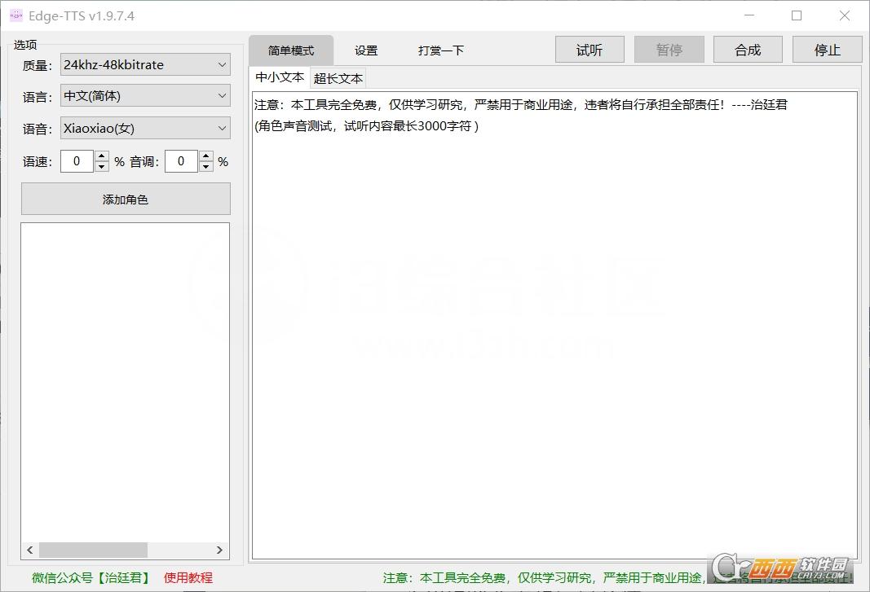
Task: Select the 中小文本 text tab
Action: (280, 77)
